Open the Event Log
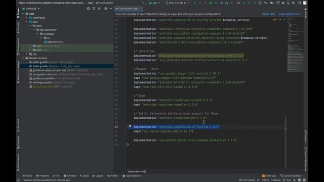This screenshot has width=324, height=182. (x=269, y=176)
